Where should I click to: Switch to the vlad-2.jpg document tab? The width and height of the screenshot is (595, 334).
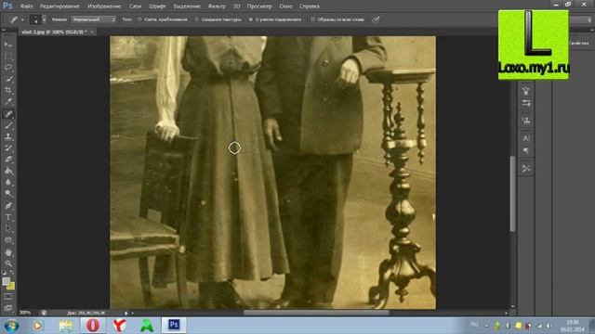pyautogui.click(x=54, y=32)
